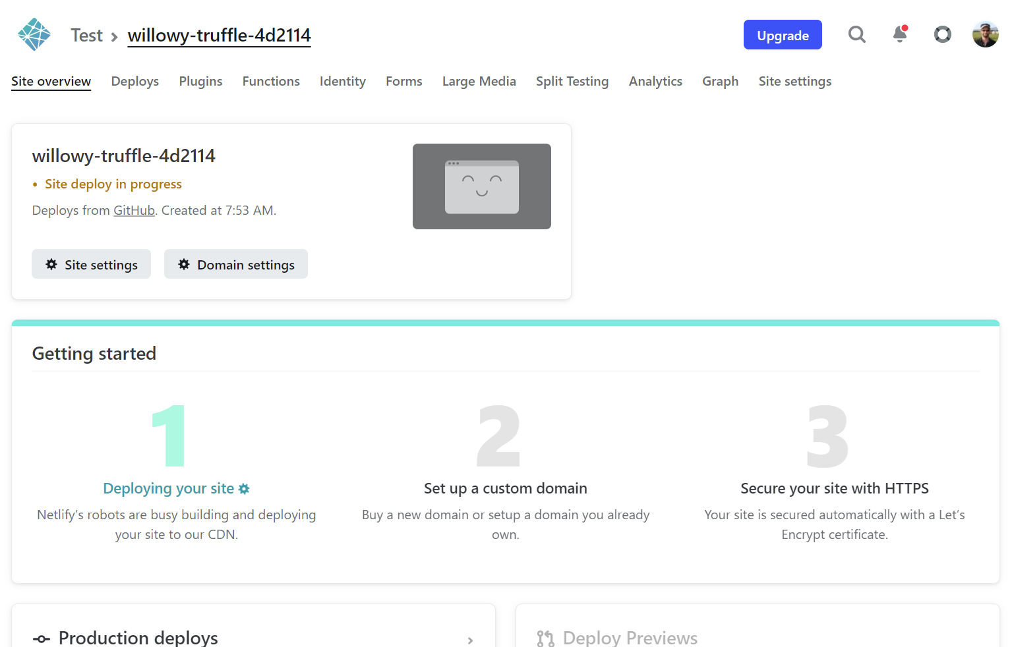Click the Upgrade button
This screenshot has width=1012, height=647.
click(783, 35)
